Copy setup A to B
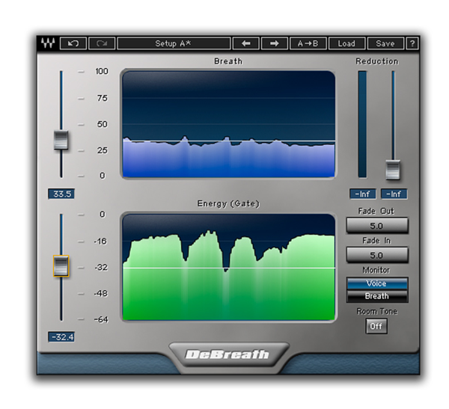Viewport: 449px width, 409px height. (308, 43)
